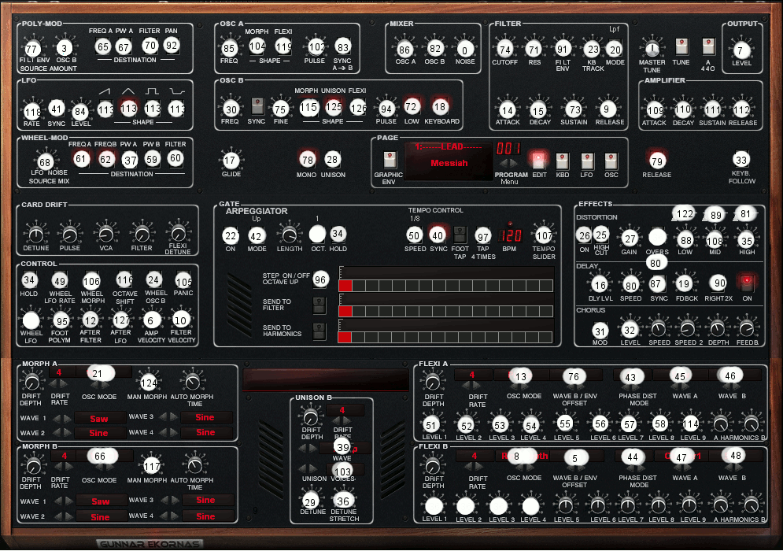Viewport: 783px width, 551px height.
Task: Click the Arpeggiator Mode button
Action: [x=256, y=236]
